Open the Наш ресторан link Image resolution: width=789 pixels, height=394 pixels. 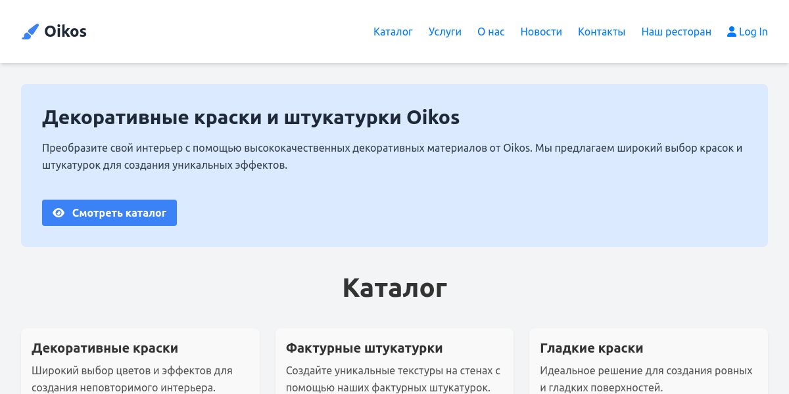677,32
